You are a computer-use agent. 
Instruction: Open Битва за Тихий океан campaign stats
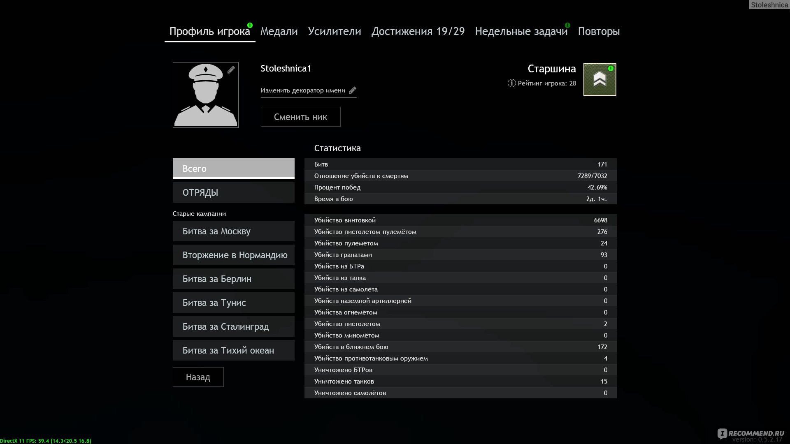point(234,350)
